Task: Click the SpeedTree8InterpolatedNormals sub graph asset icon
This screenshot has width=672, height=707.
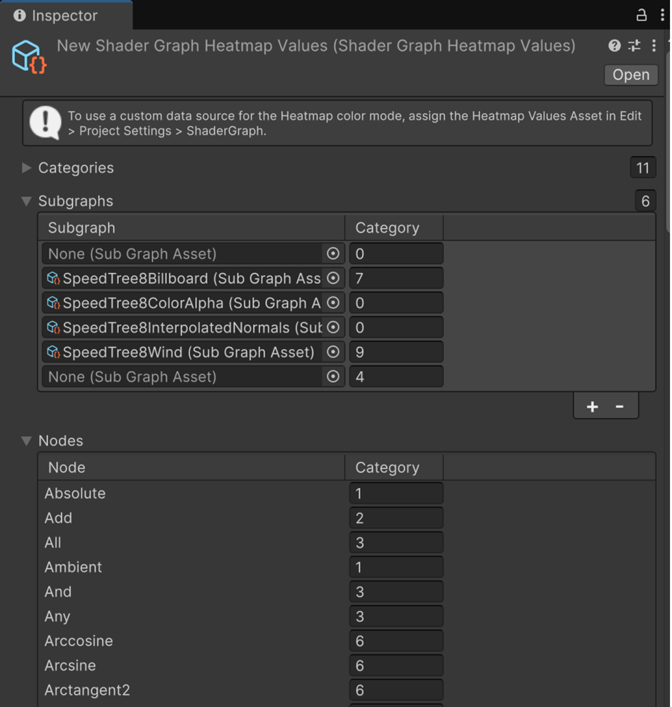Action: 53,327
